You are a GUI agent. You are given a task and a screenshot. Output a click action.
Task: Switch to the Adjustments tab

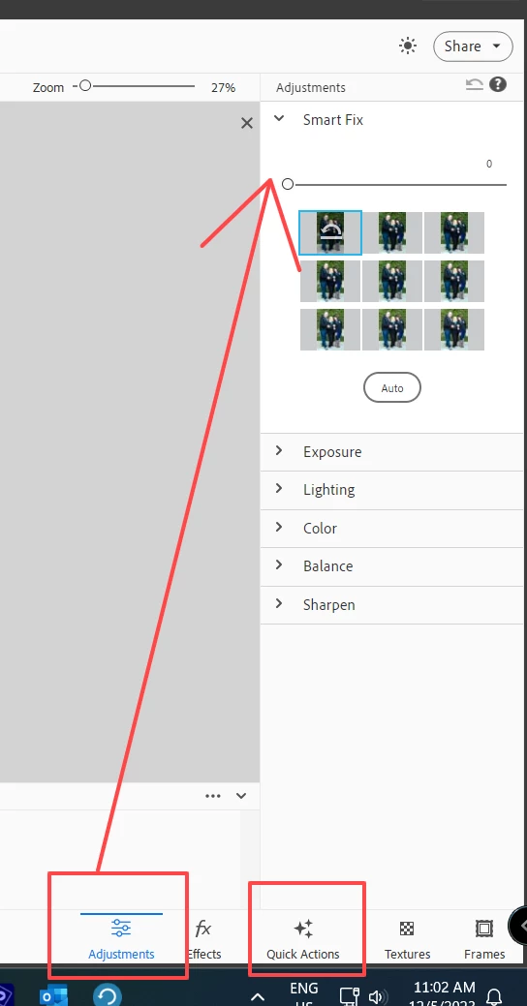coord(121,938)
